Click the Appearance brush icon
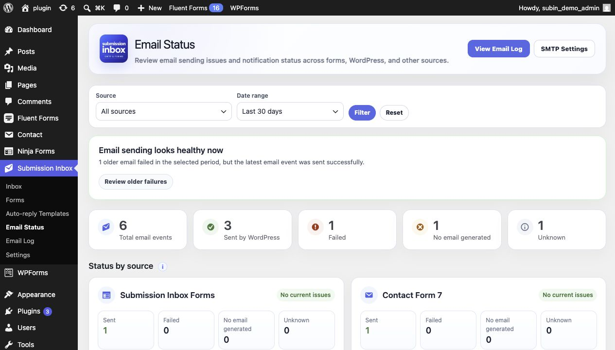This screenshot has height=350, width=615. 9,295
